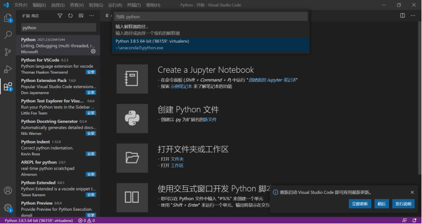Click the feedback icon in status bar
This screenshot has width=422, height=224.
point(404,220)
